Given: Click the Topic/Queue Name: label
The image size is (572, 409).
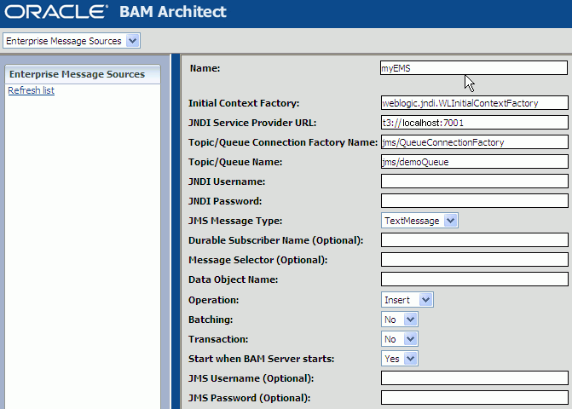Looking at the screenshot, I should click(x=235, y=162).
